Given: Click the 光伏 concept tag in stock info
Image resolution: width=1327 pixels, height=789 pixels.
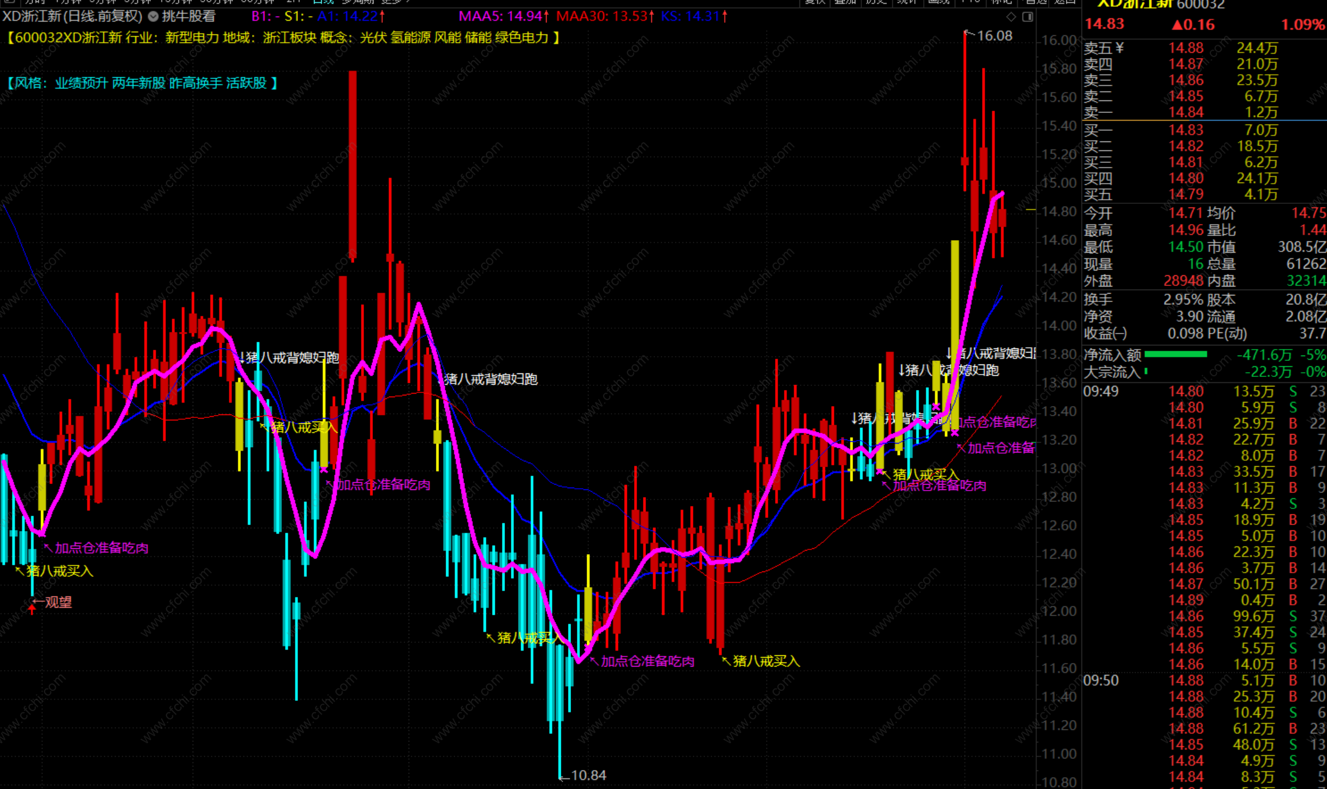Looking at the screenshot, I should (x=373, y=38).
